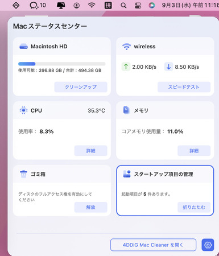Open the Wi-Fi menu bar item
This screenshot has height=256, width=219.
click(x=92, y=5)
